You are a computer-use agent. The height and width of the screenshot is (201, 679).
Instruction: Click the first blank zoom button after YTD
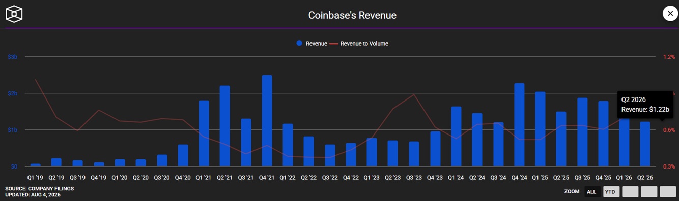630,192
